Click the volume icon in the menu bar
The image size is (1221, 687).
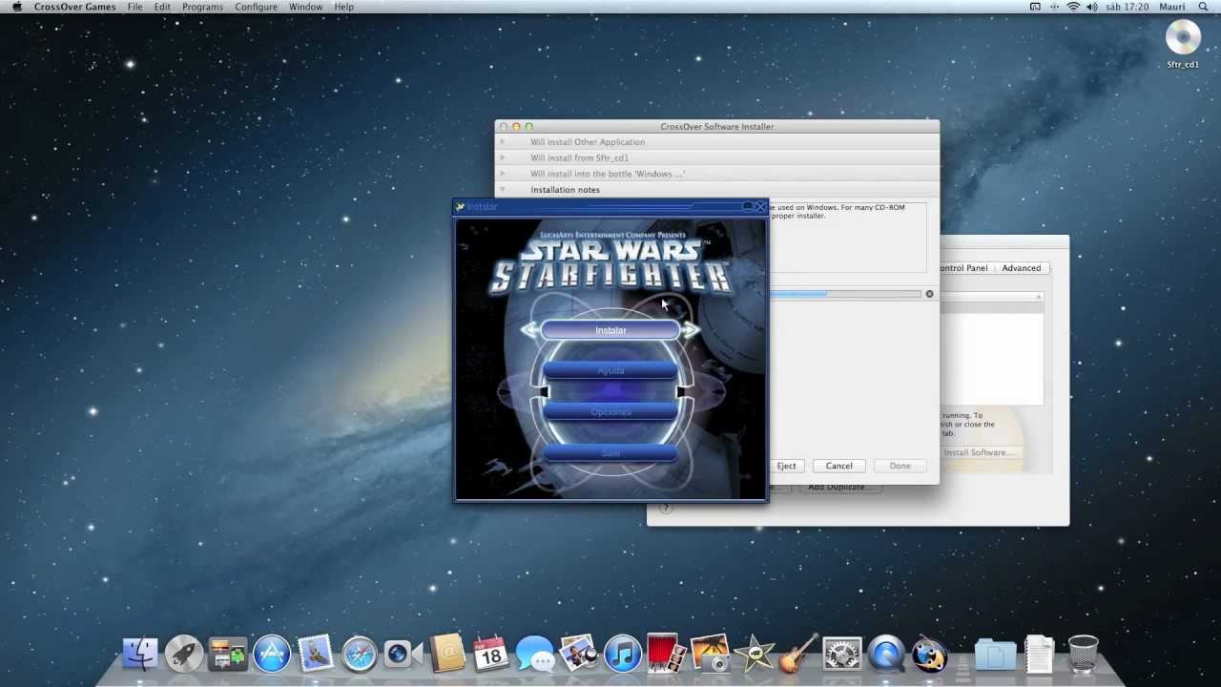1091,7
